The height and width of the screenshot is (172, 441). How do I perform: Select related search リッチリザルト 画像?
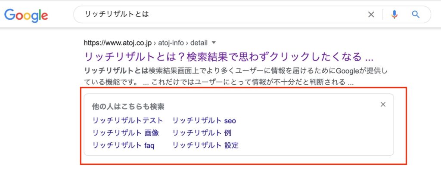point(126,133)
